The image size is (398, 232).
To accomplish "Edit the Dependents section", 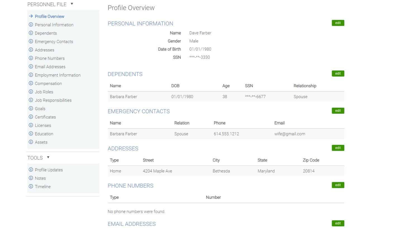I will [338, 74].
